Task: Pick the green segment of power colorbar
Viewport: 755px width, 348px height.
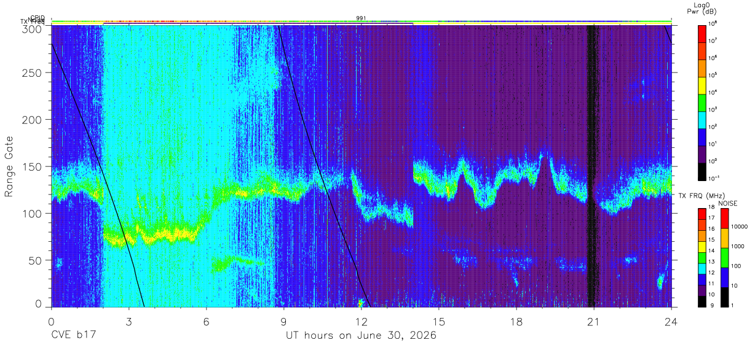Action: coord(702,102)
